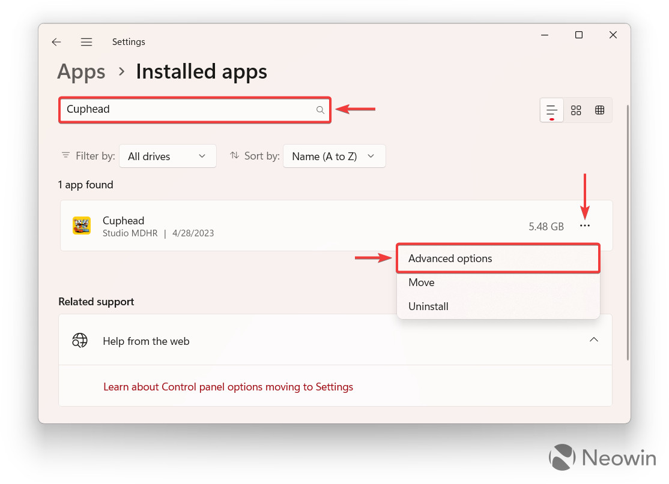Open the Filter by All drives dropdown
The width and height of the screenshot is (669, 484).
click(x=168, y=157)
